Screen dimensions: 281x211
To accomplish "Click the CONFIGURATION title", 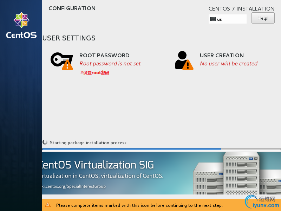I will pyautogui.click(x=72, y=8).
